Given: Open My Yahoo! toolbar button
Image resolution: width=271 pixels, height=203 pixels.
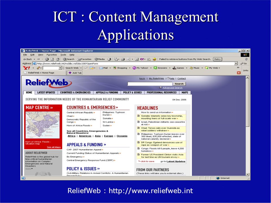Looking at the screenshot, I should pyautogui.click(x=140, y=68).
